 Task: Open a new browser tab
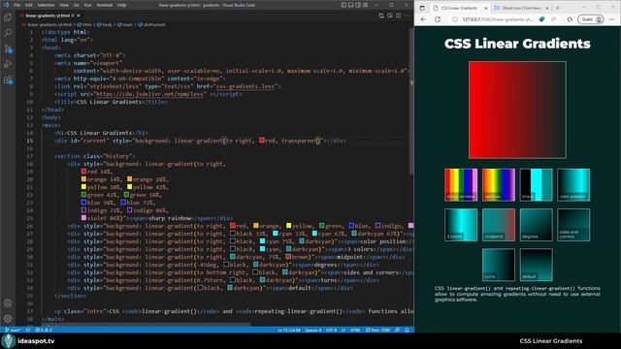(x=558, y=8)
